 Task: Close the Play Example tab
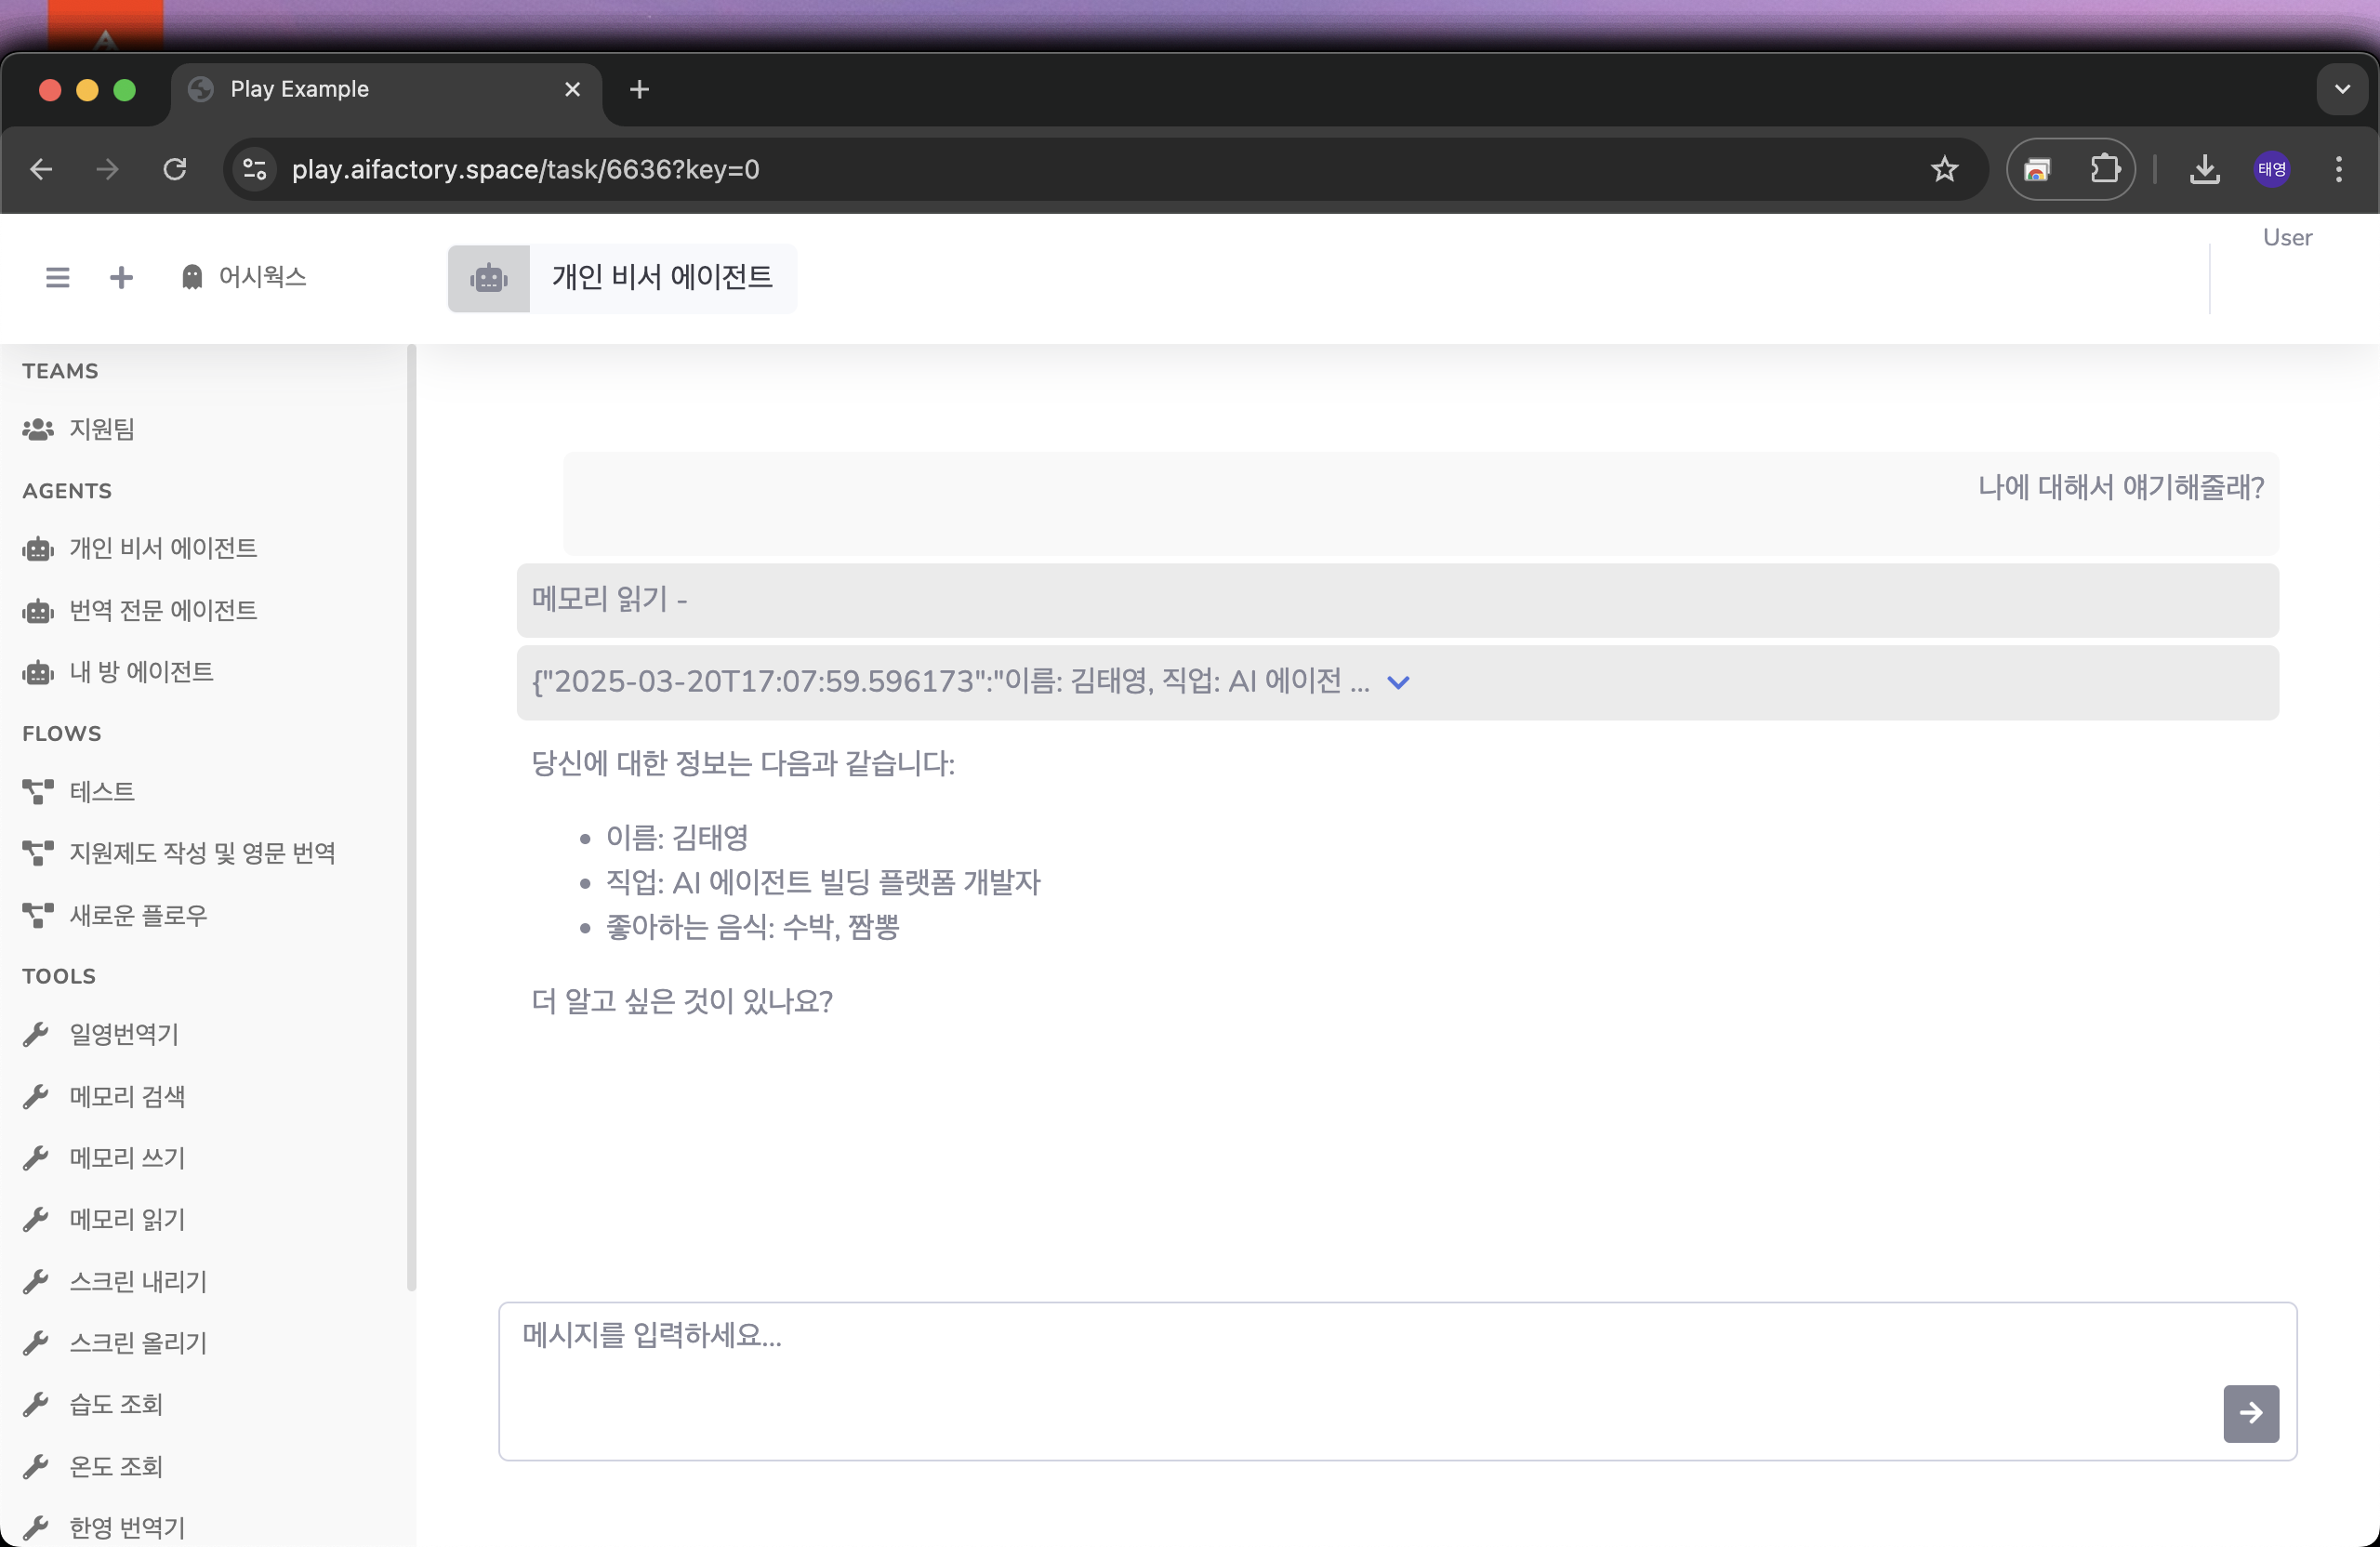[x=572, y=89]
